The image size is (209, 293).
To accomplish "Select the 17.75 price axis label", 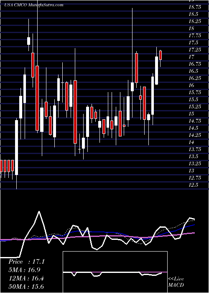I will (x=195, y=36).
